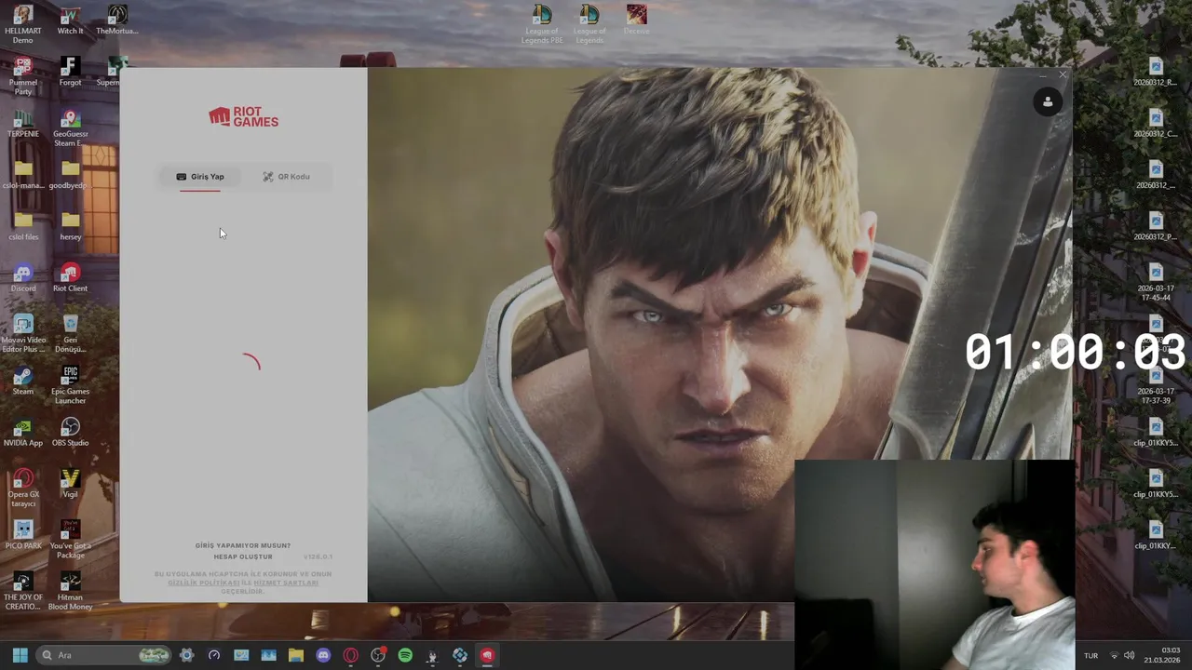1192x670 pixels.
Task: Open THE JOY OF CREATION shortcut
Action: click(x=23, y=590)
